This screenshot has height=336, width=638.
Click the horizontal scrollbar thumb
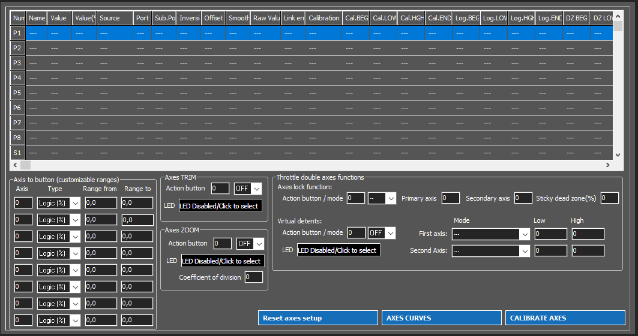[x=26, y=165]
